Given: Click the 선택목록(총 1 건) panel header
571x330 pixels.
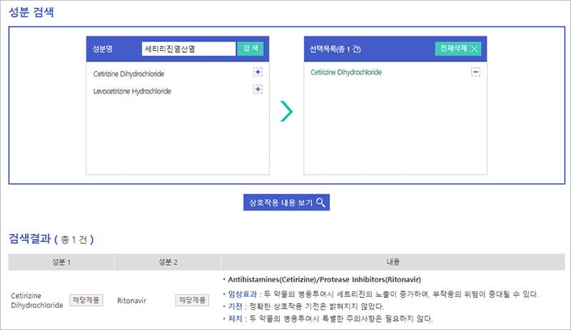Looking at the screenshot, I should coord(335,49).
